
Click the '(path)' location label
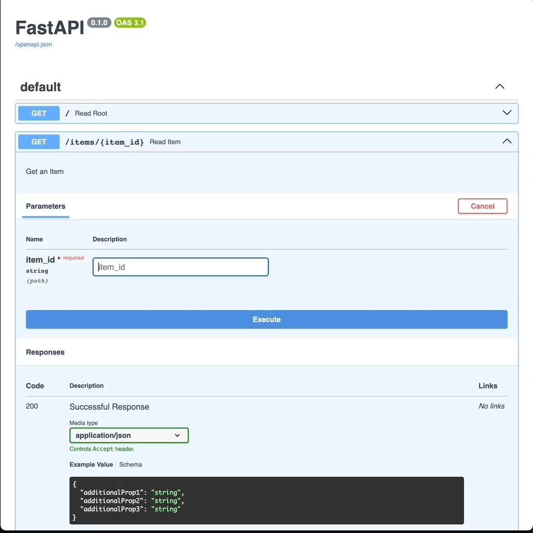(x=37, y=281)
